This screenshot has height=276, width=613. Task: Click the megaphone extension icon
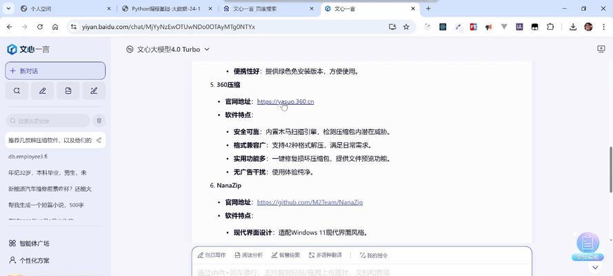[x=488, y=27]
